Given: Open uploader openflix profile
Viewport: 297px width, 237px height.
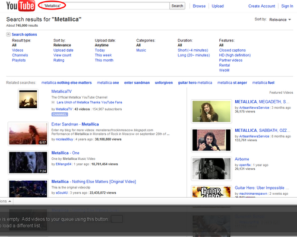Looking at the screenshot, I should (245, 165).
